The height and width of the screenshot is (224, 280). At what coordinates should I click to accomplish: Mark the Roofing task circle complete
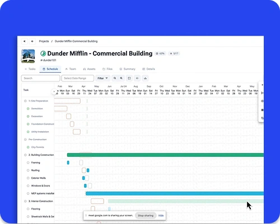click(28, 170)
